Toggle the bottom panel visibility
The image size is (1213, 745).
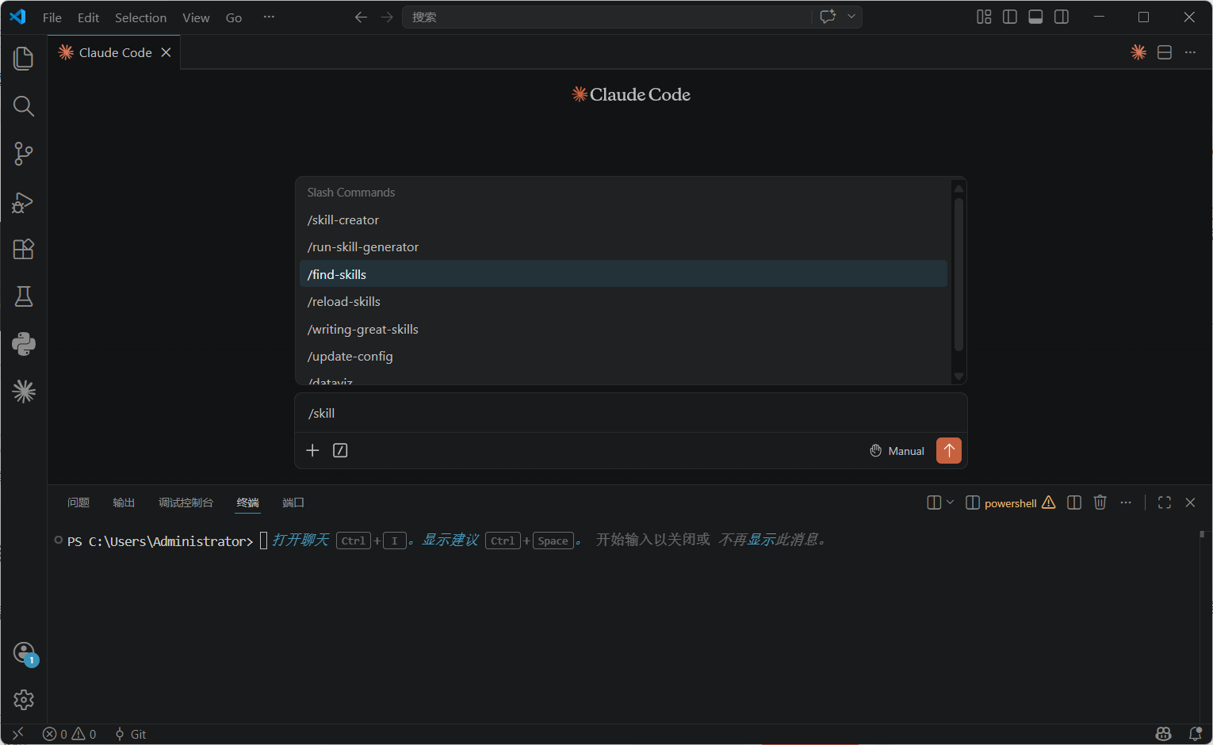click(1035, 17)
